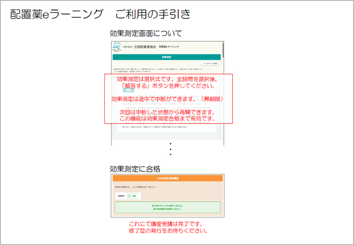Screen dimensions: 354x245
Task: Click red text これにて講座受講は完了です
Action: click(168, 224)
